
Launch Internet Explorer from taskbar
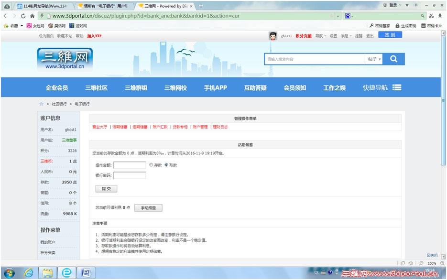29,273
